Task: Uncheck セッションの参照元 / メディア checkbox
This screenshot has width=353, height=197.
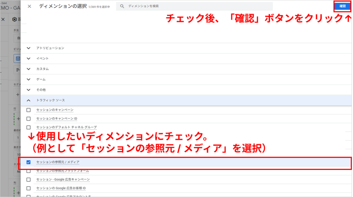Action: pyautogui.click(x=28, y=162)
